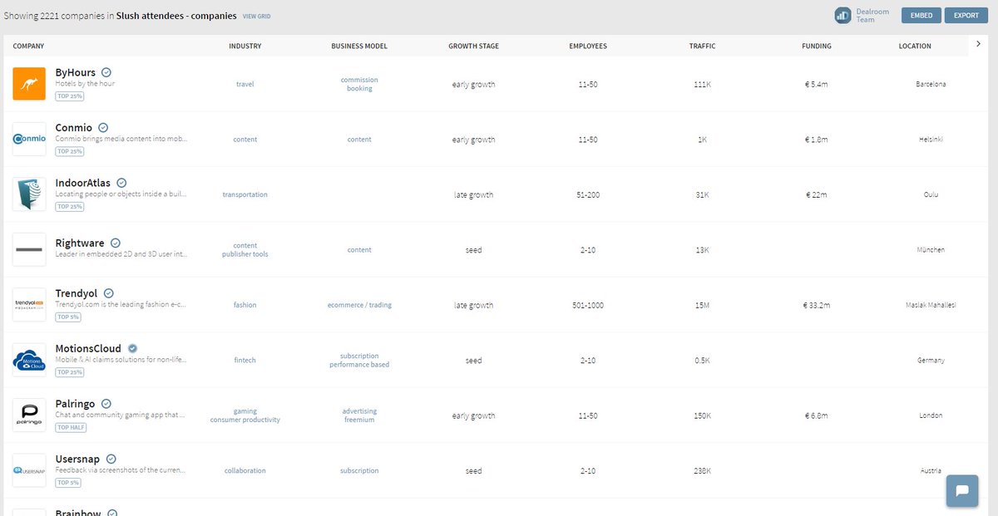Sort by COMPANY column header
This screenshot has width=998, height=516.
coord(28,46)
